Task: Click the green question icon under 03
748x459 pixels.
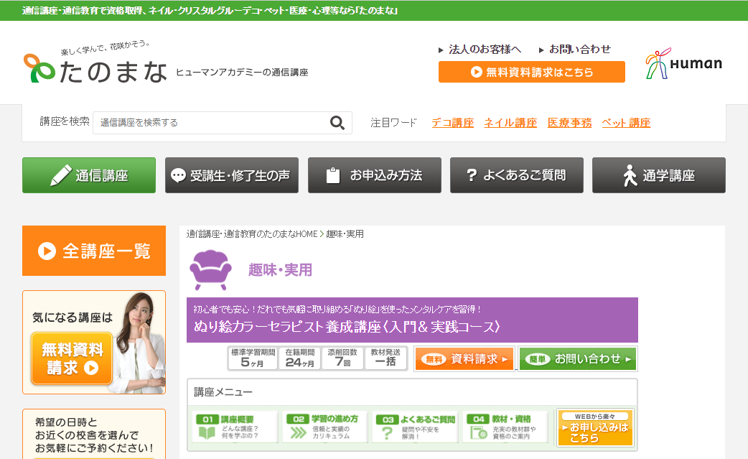Action: [388, 432]
